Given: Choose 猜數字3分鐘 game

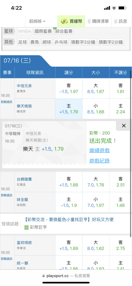Looking at the screenshot, I should (83, 42).
